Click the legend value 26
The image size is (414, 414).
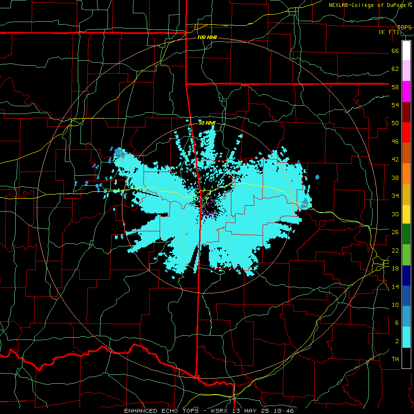pos(395,232)
